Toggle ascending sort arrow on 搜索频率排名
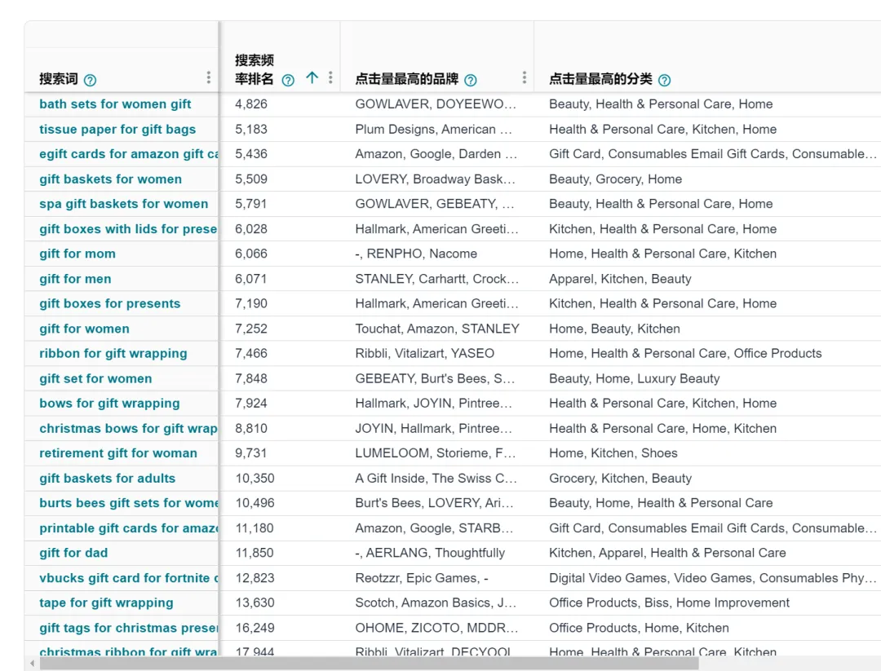Viewport: 881px width, 671px height. point(312,78)
